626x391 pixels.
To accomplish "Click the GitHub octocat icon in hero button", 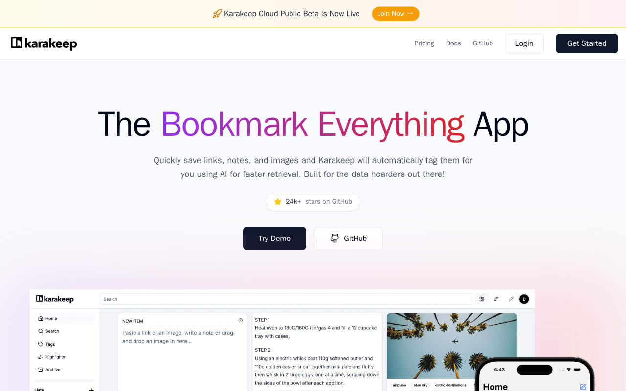I will (335, 239).
